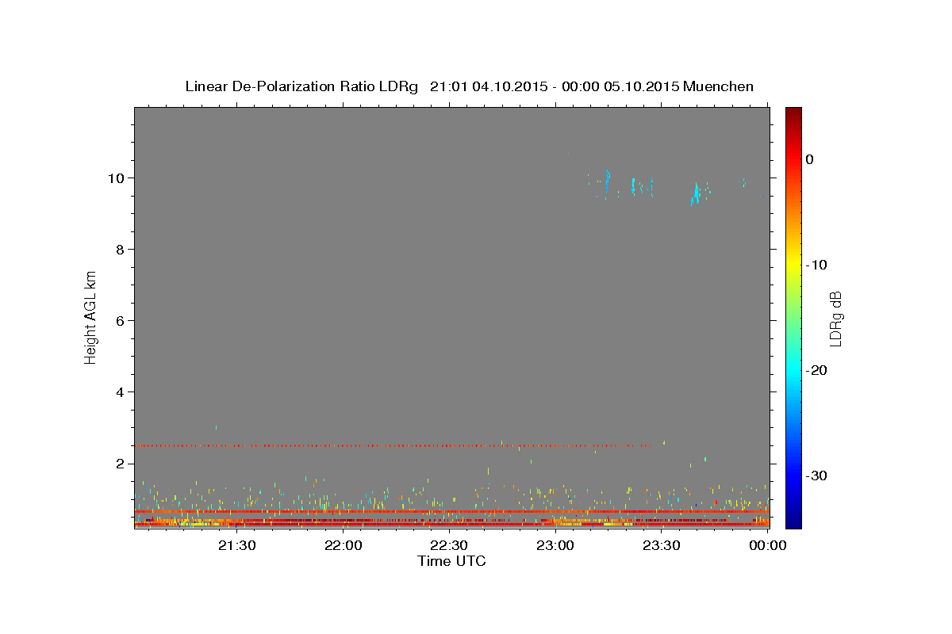Click the 'Time UTC' axis label
The image size is (952, 634).
pyautogui.click(x=451, y=561)
